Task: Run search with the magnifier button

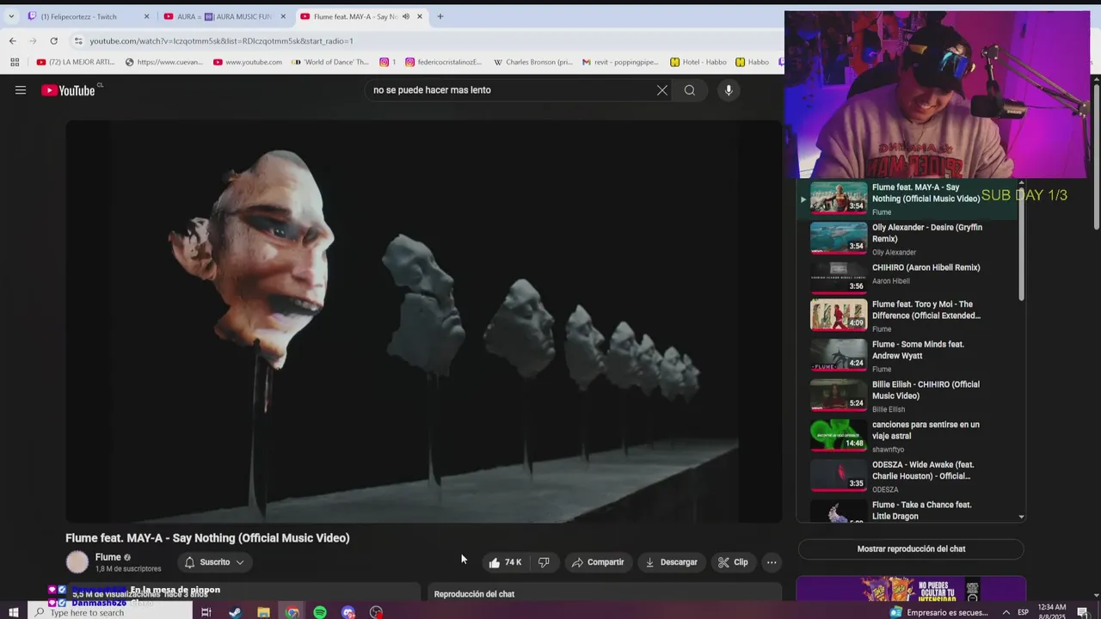Action: click(x=690, y=90)
